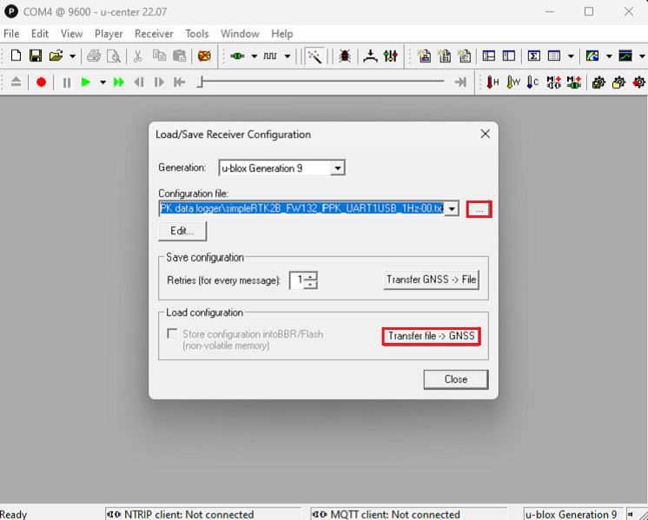The width and height of the screenshot is (648, 520).
Task: Expand the Generation dropdown
Action: coord(338,168)
